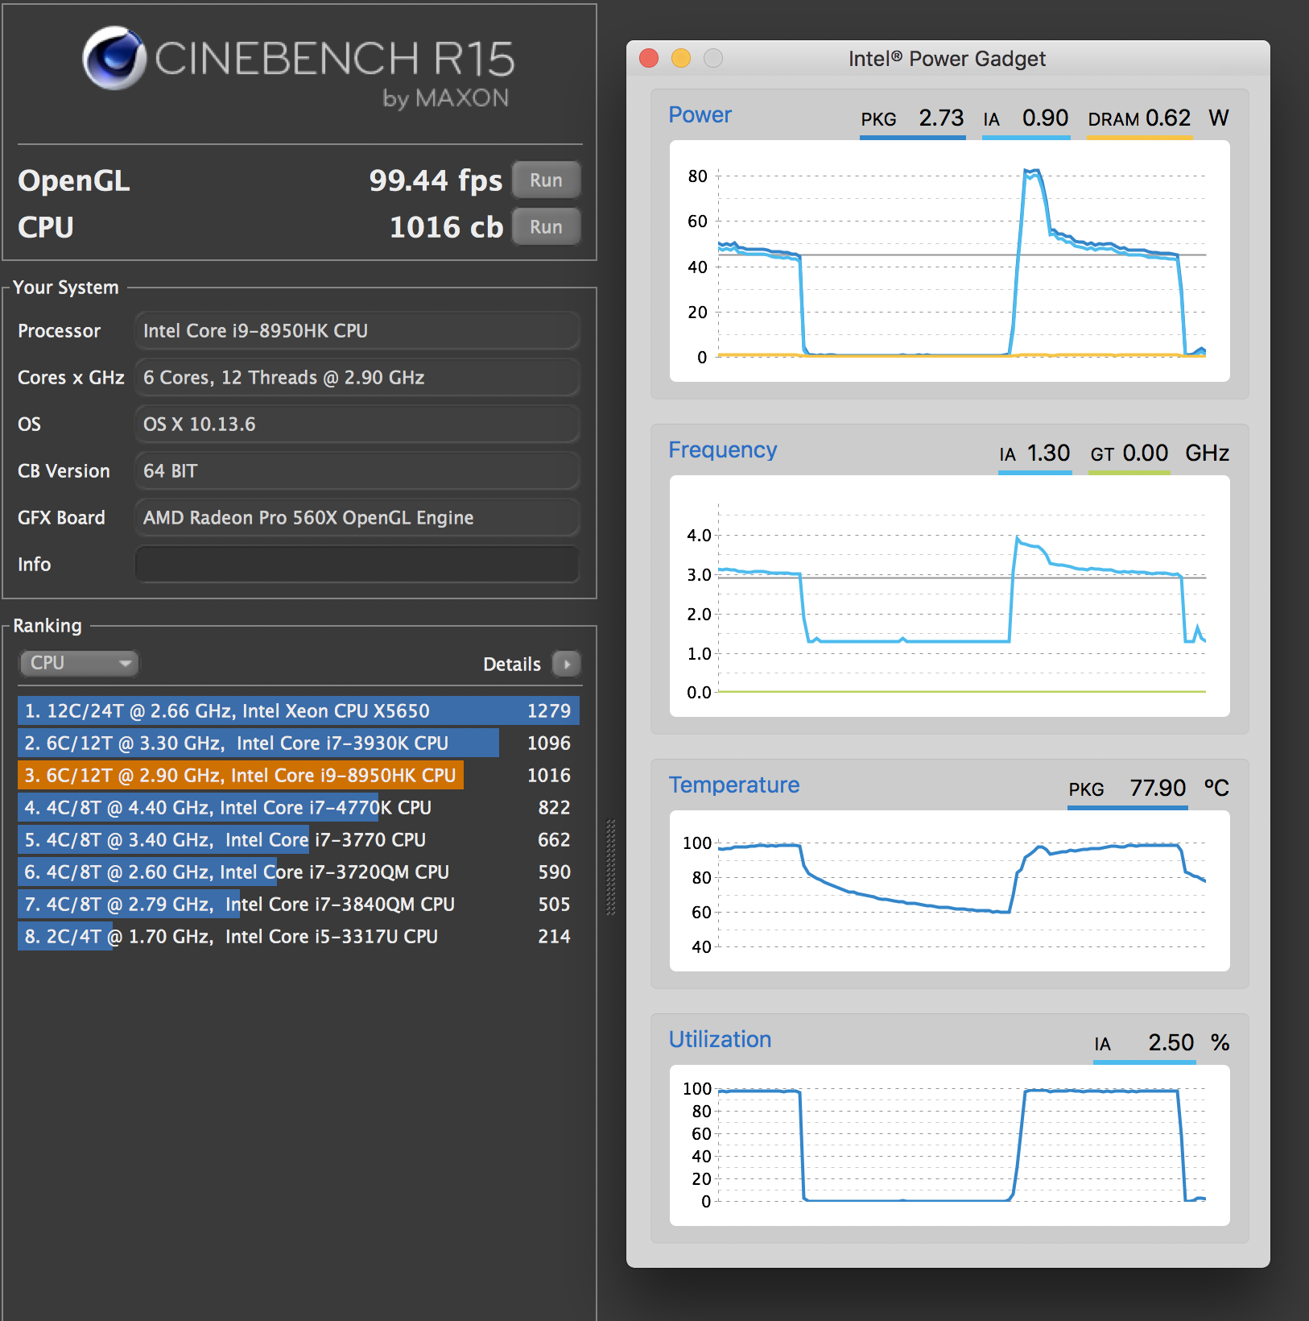Click the CPU score 1016 cb
Screen dimensions: 1309x1321
pos(446,227)
